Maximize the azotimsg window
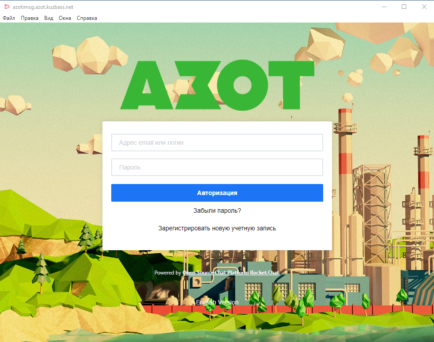Image resolution: width=434 pixels, height=342 pixels. pos(404,7)
